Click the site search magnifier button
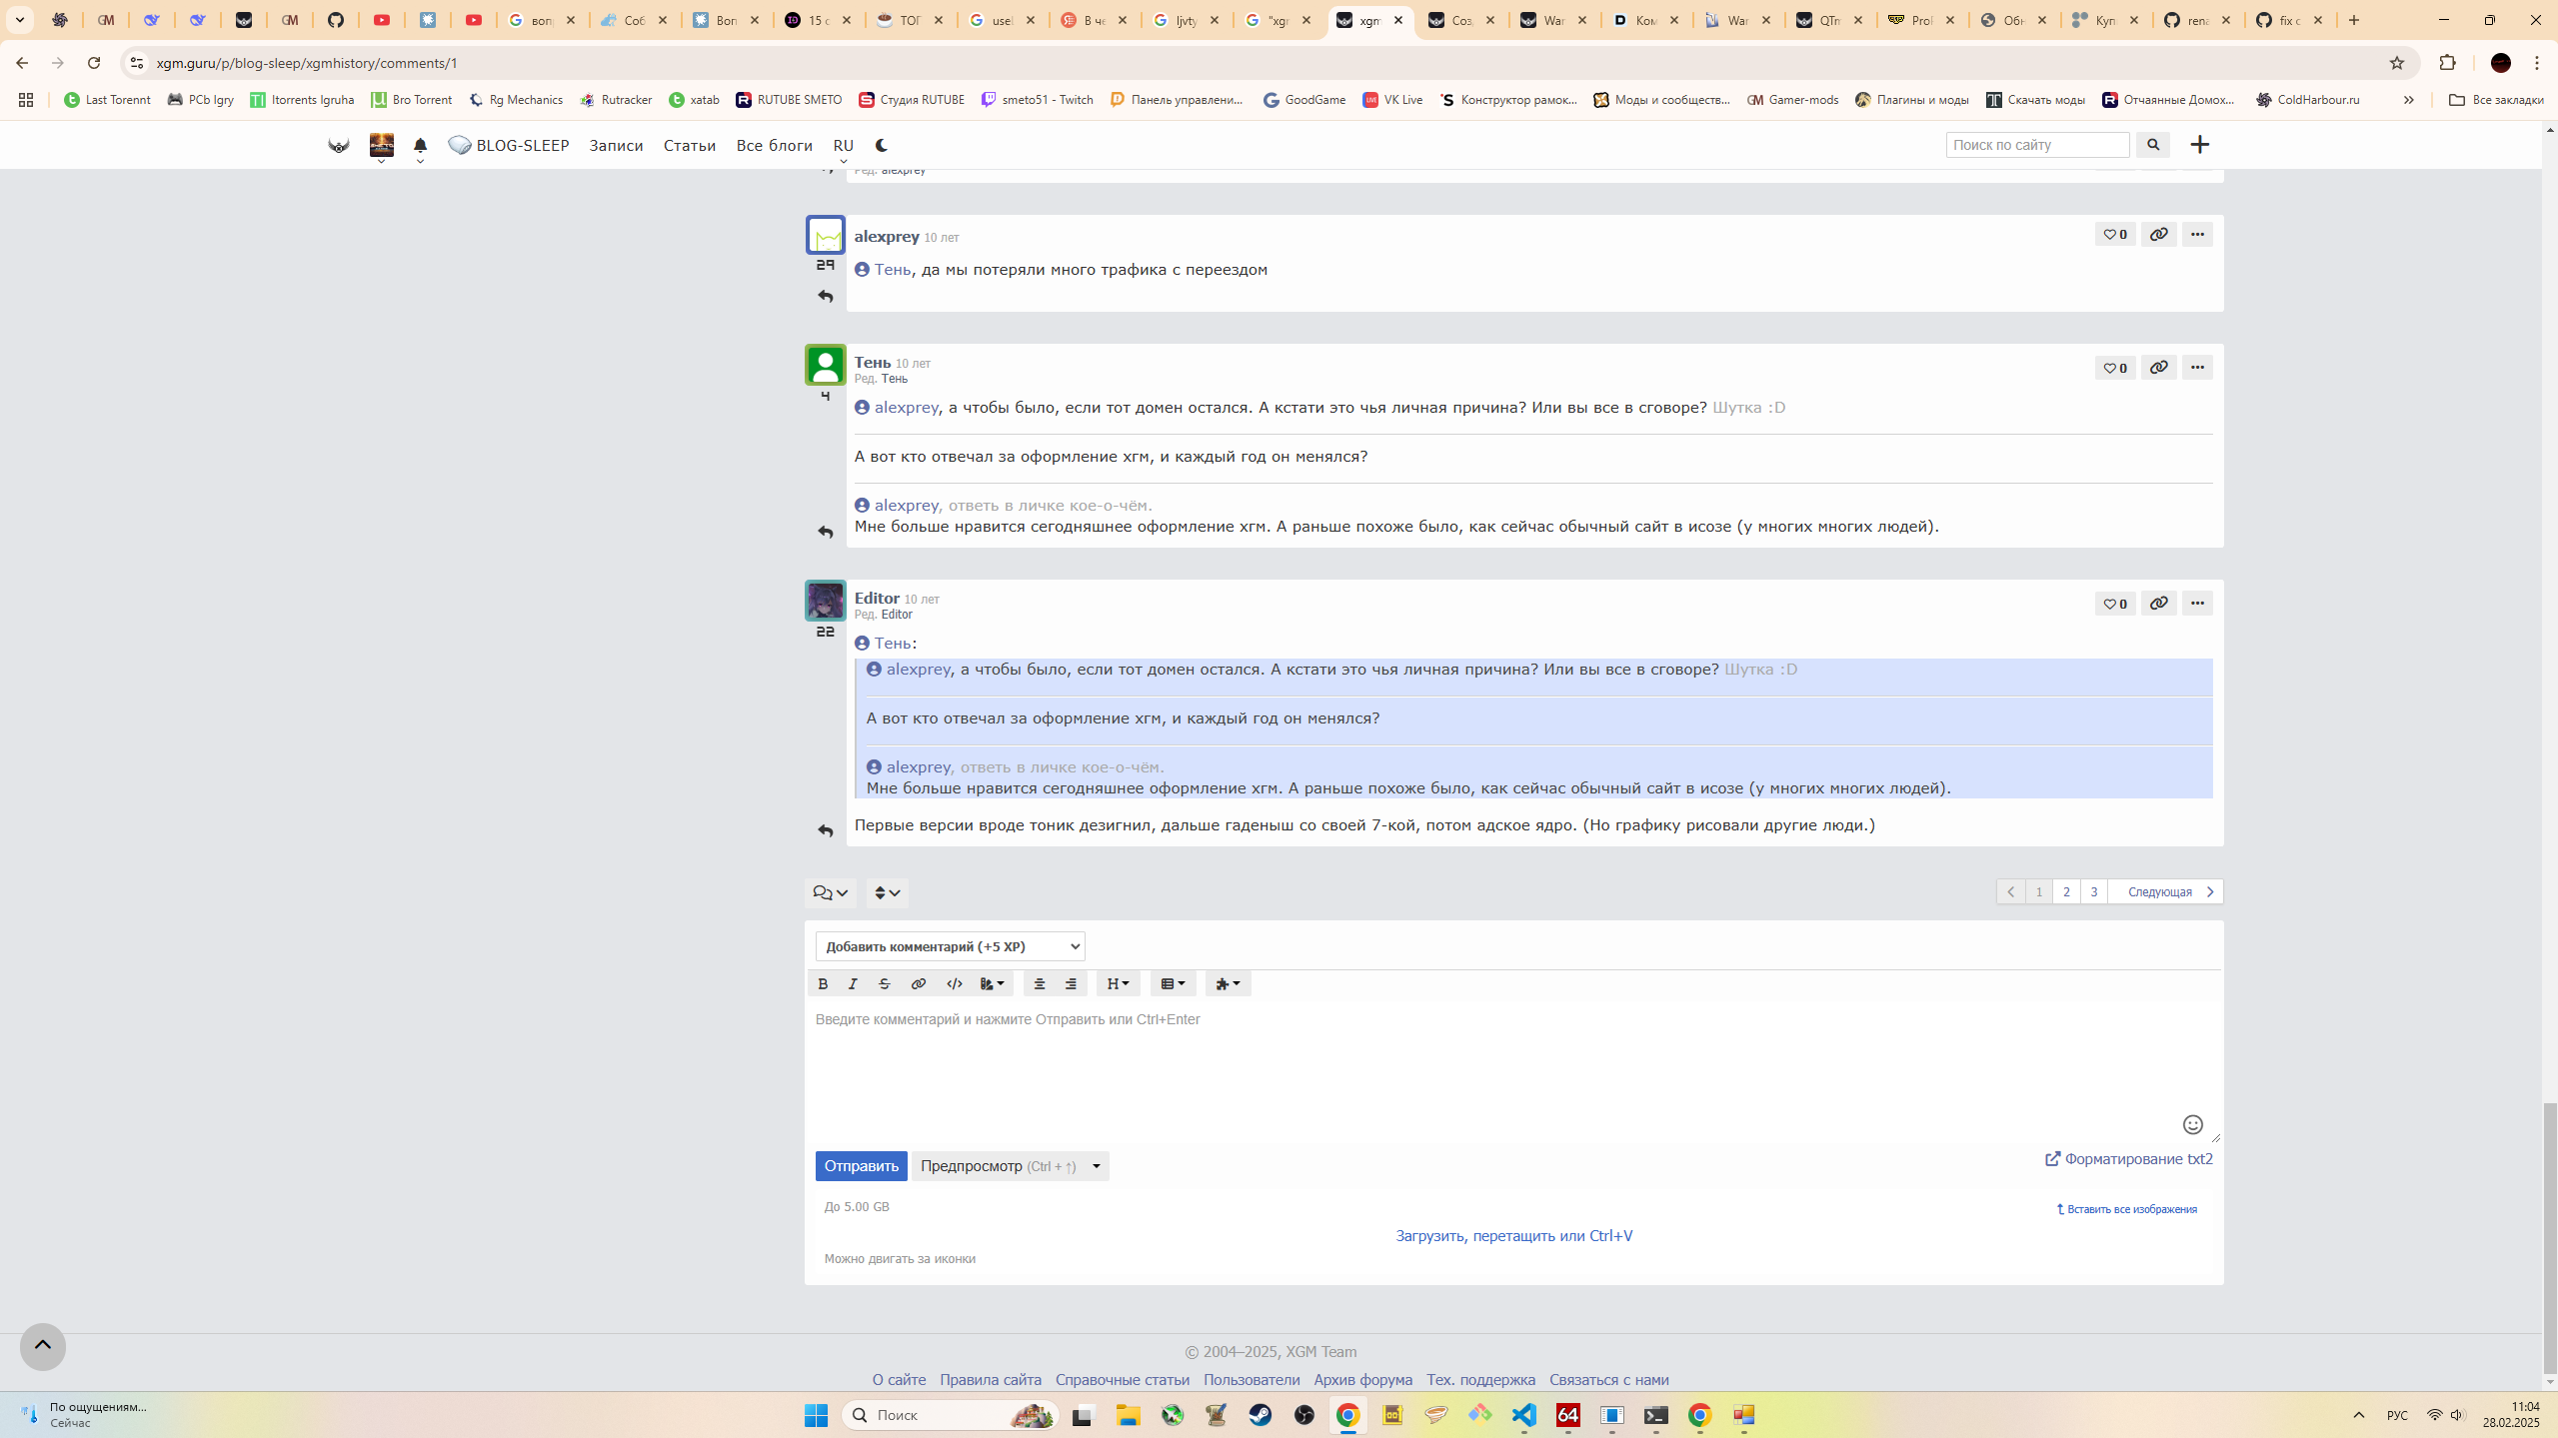The height and width of the screenshot is (1438, 2558). [x=2153, y=145]
